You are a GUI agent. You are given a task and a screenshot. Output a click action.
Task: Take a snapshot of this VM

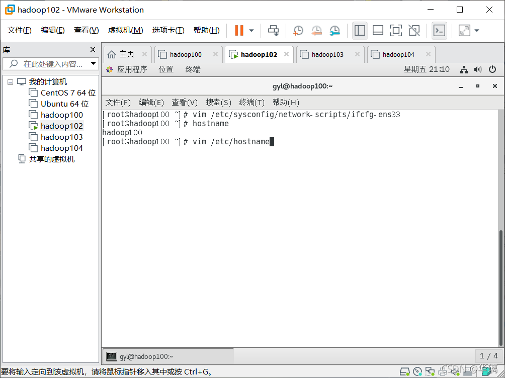(x=298, y=31)
